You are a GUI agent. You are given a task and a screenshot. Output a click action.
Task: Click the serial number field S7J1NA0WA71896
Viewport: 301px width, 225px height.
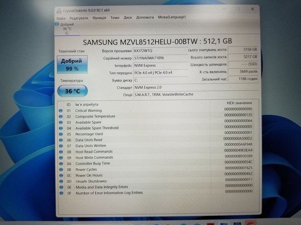(160, 58)
